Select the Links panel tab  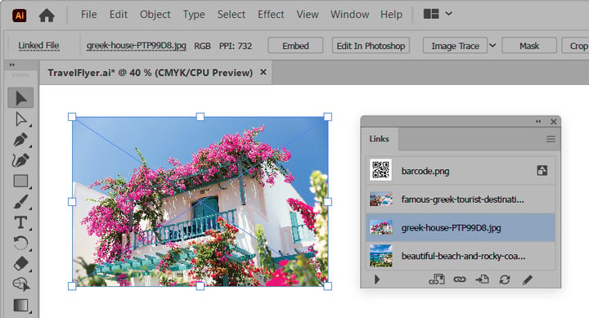pyautogui.click(x=379, y=139)
